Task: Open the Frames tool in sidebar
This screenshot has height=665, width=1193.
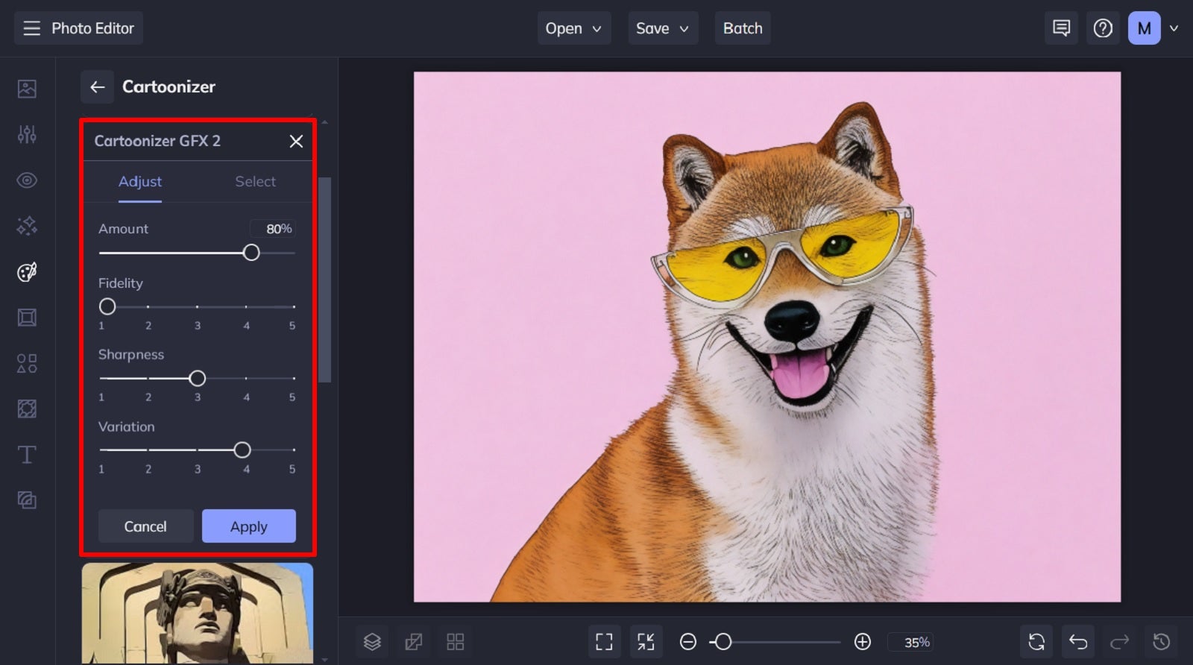Action: (x=27, y=318)
